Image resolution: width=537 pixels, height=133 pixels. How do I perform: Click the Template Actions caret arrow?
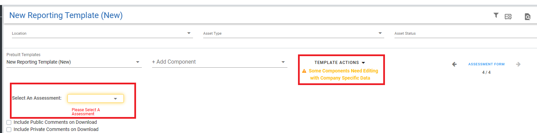363,63
